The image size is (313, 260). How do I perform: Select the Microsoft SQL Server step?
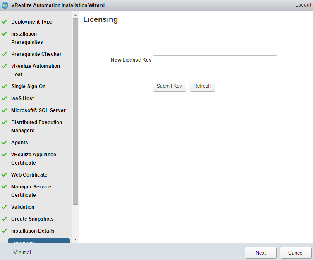pos(38,110)
